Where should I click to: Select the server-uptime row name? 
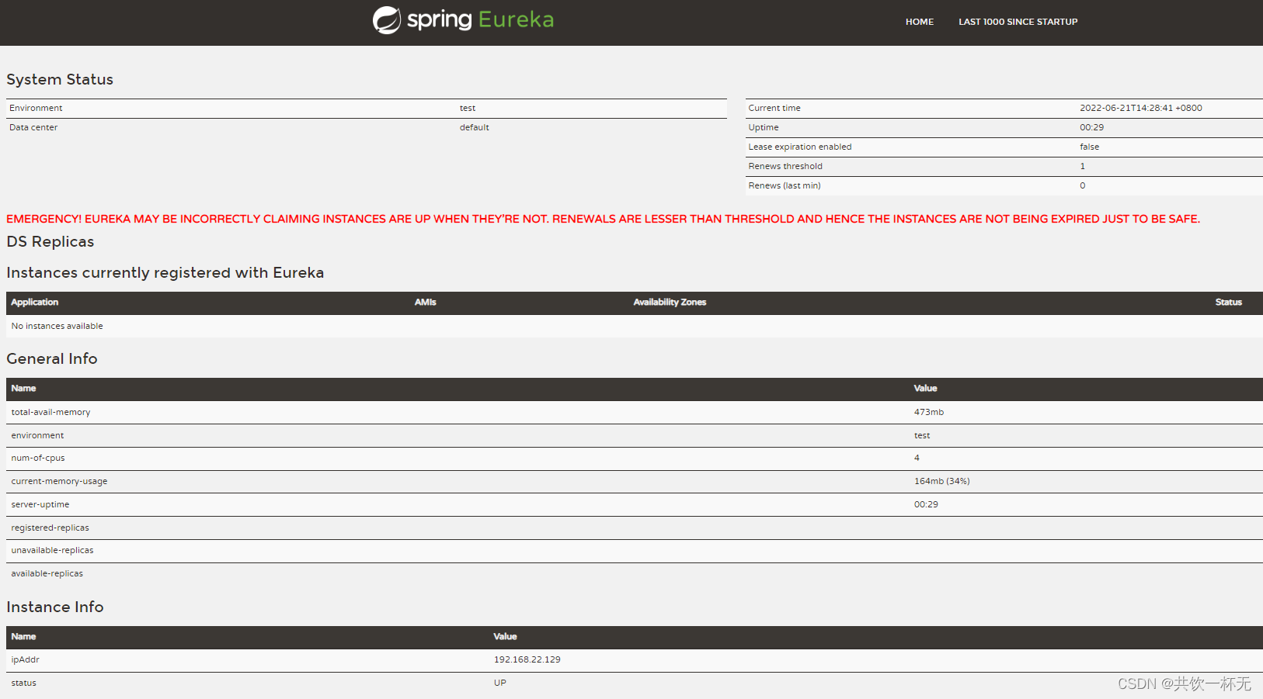pos(40,504)
